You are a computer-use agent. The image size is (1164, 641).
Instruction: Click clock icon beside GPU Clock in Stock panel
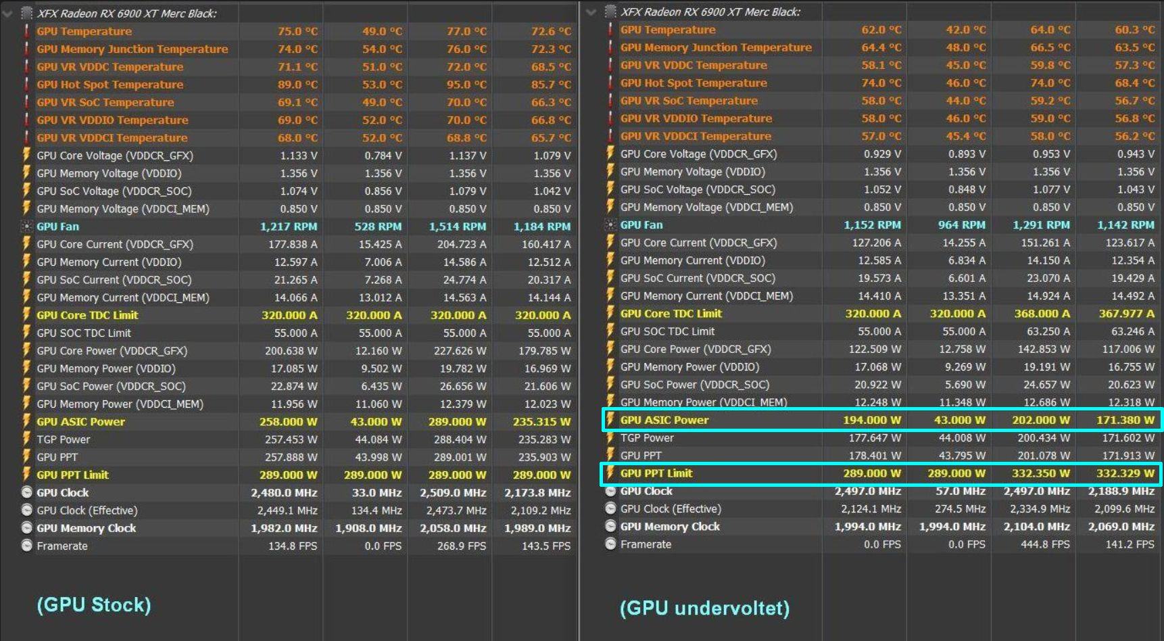[26, 492]
